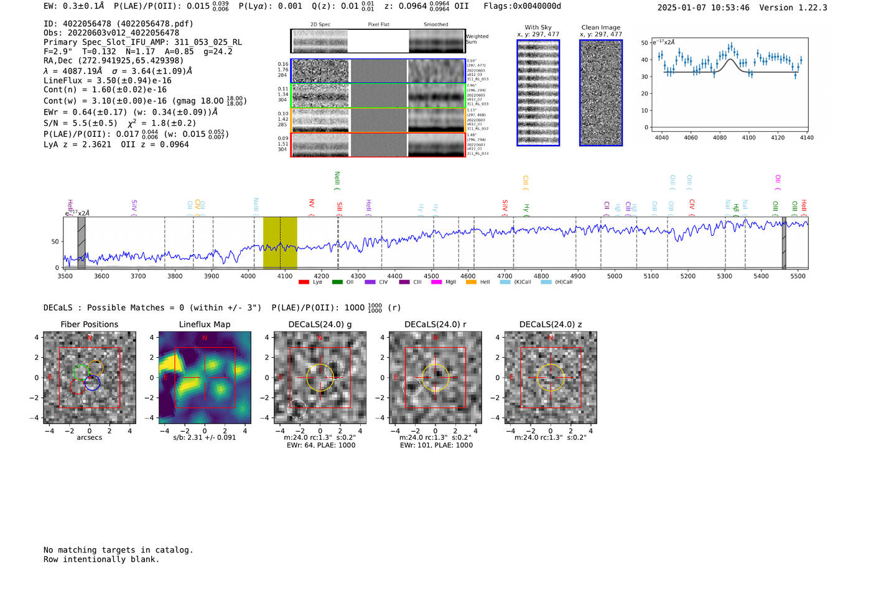Click the timestamp '2025-01-07 10:53:46'

click(x=704, y=7)
